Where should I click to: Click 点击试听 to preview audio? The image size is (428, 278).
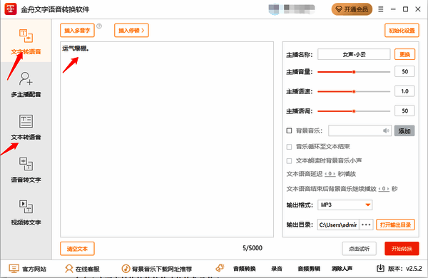point(360,249)
